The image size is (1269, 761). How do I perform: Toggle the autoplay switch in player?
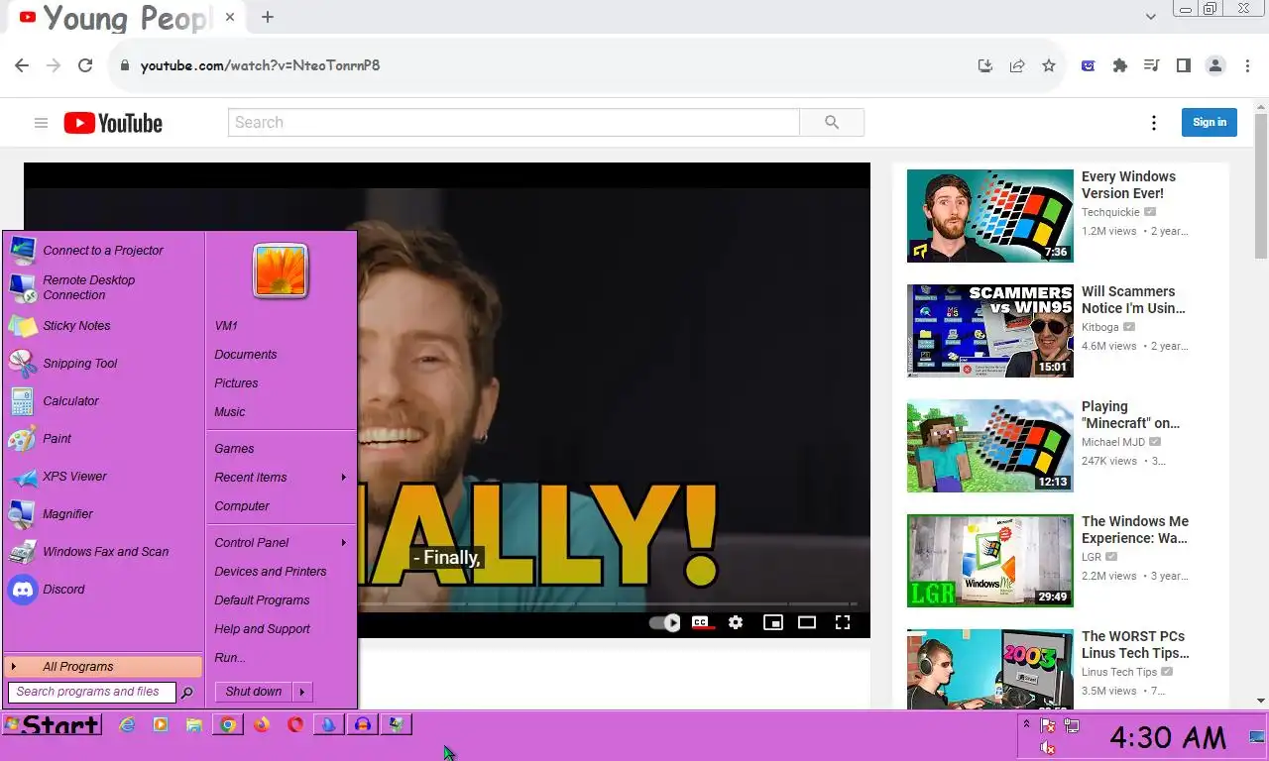pyautogui.click(x=664, y=622)
